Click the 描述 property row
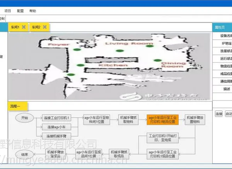Viewport: 232px width, 169px height. (x=222, y=89)
